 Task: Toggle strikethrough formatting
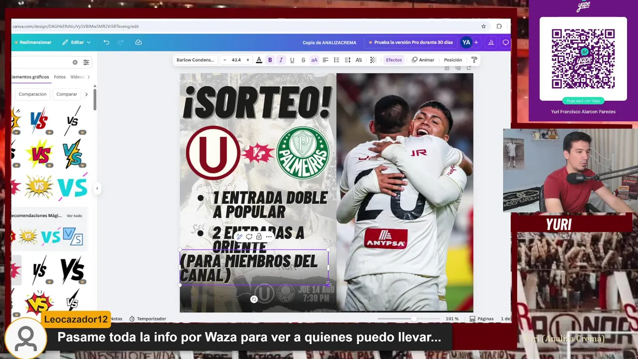pyautogui.click(x=303, y=60)
